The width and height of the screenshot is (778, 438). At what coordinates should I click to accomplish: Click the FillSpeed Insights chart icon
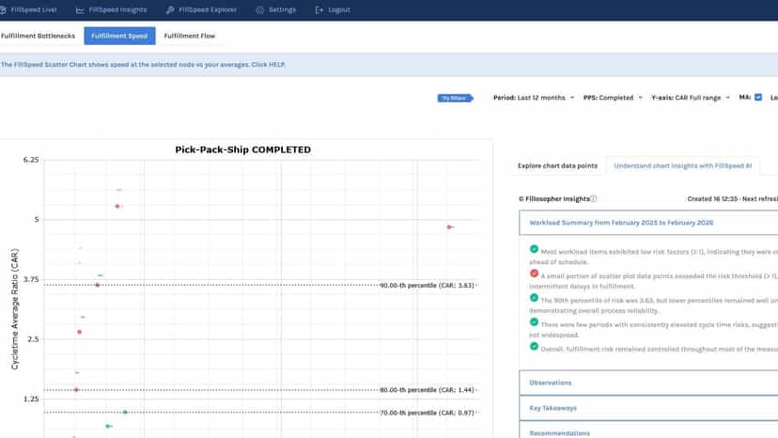coord(80,10)
